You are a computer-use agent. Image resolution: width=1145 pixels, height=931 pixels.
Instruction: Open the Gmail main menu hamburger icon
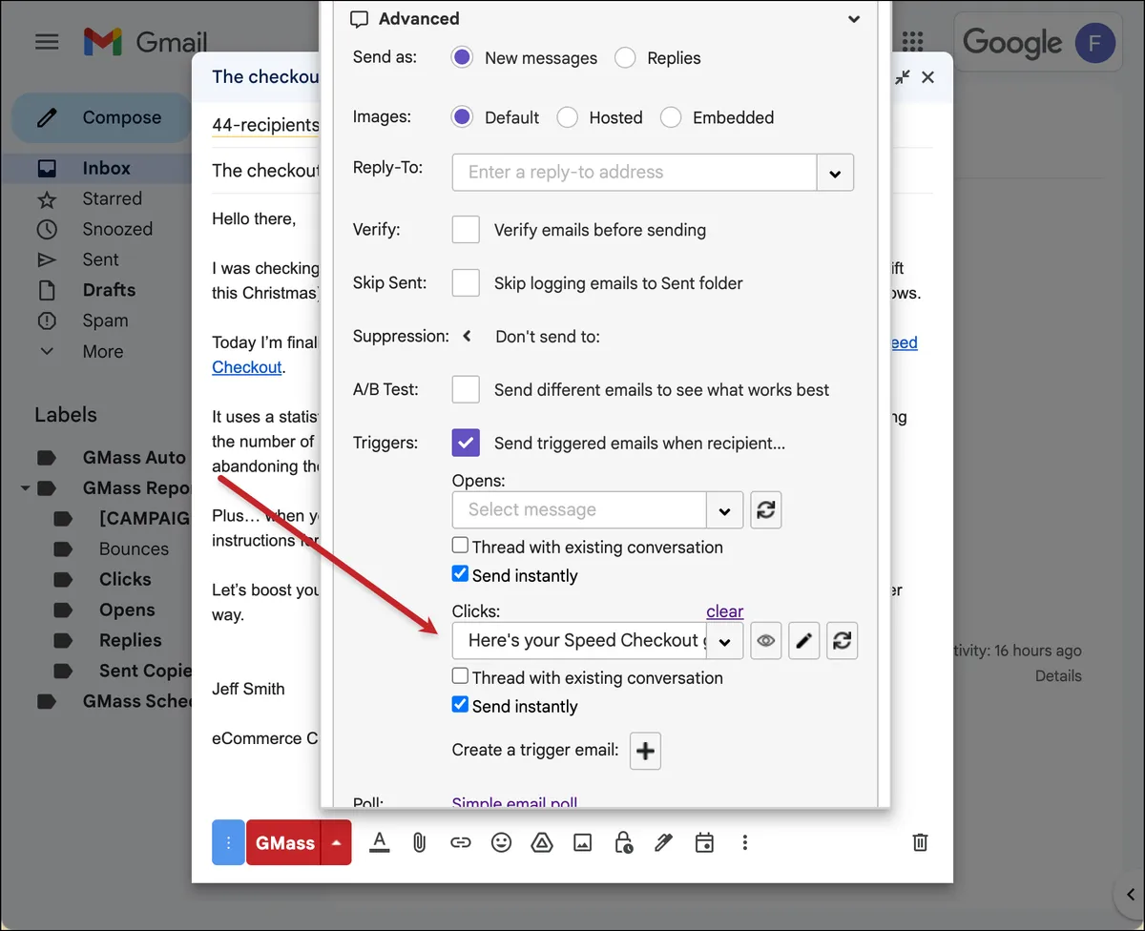(47, 42)
